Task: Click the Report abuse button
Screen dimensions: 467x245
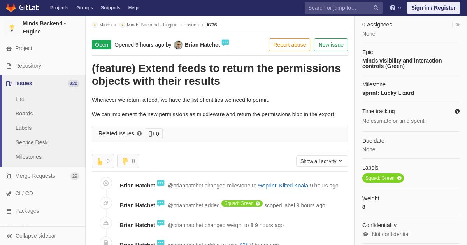Action: [290, 45]
